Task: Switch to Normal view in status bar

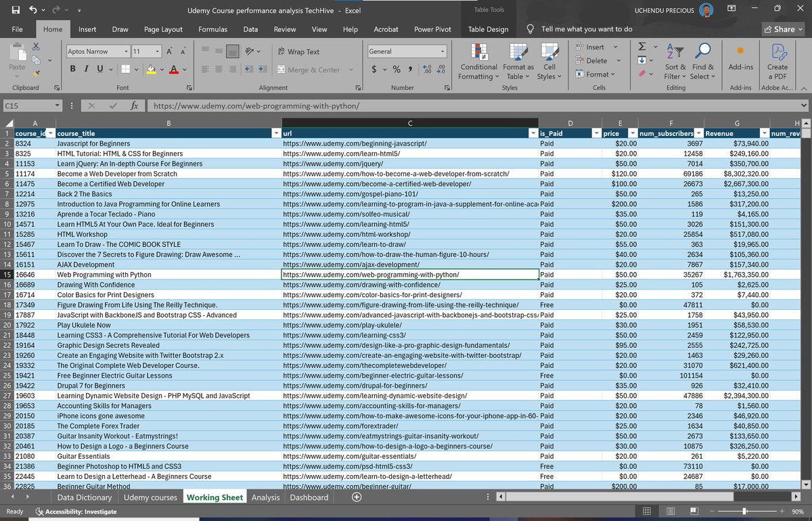Action: pos(647,511)
